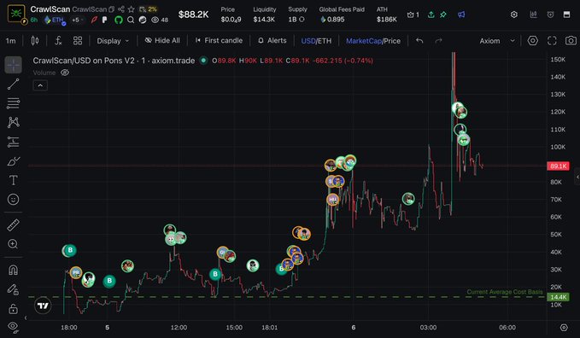Viewport: 580px width, 338px height.
Task: Open the chart stats icon in header
Action: tap(533, 15)
